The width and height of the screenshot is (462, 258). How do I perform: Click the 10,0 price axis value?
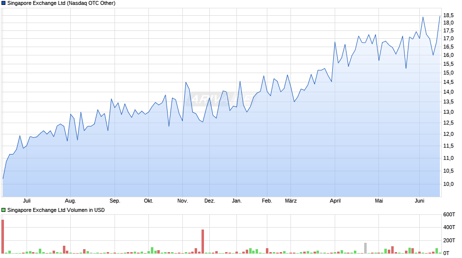click(448, 184)
